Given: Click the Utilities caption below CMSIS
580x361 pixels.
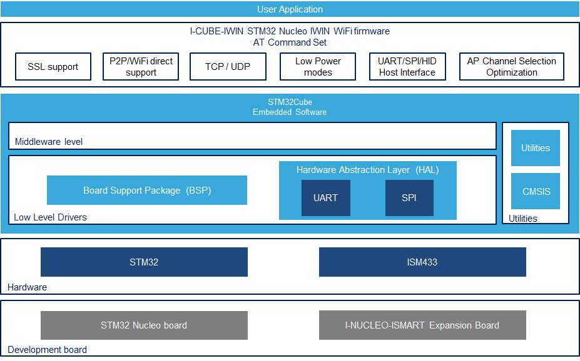Looking at the screenshot, I should point(522,219).
